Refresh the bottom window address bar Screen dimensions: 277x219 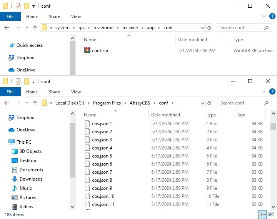click(x=209, y=103)
